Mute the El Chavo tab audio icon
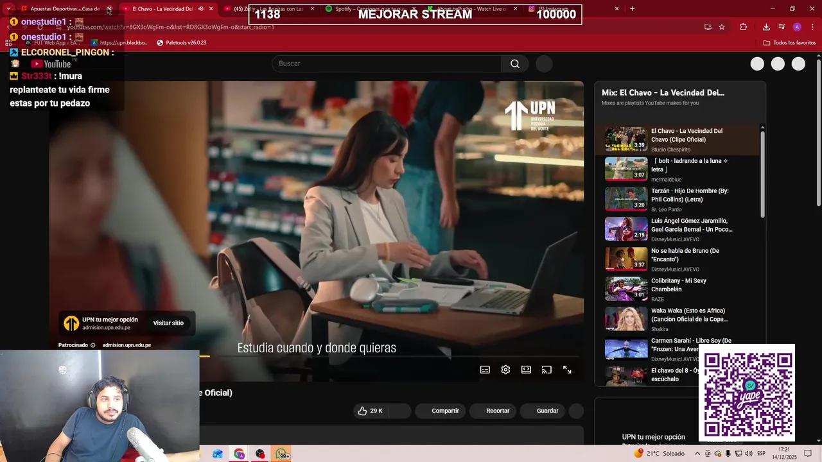The width and height of the screenshot is (822, 462). click(200, 8)
